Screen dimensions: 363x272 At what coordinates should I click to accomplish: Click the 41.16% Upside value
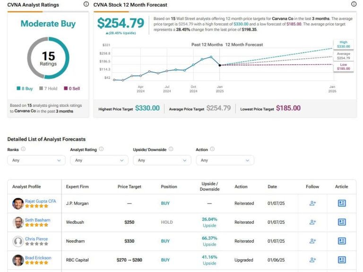point(209,260)
